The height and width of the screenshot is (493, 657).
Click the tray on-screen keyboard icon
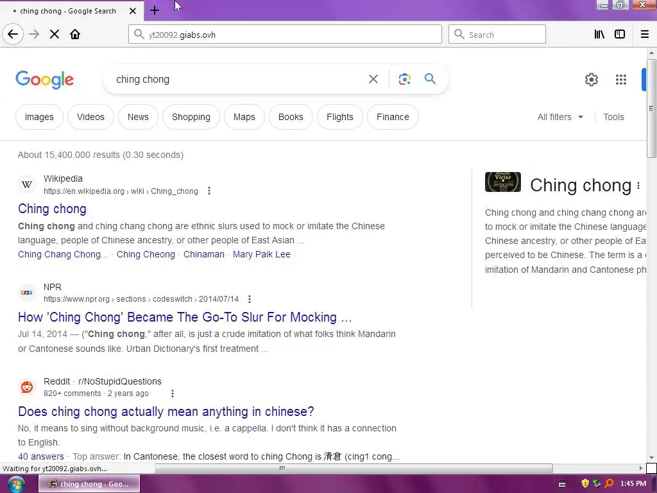pos(562,484)
